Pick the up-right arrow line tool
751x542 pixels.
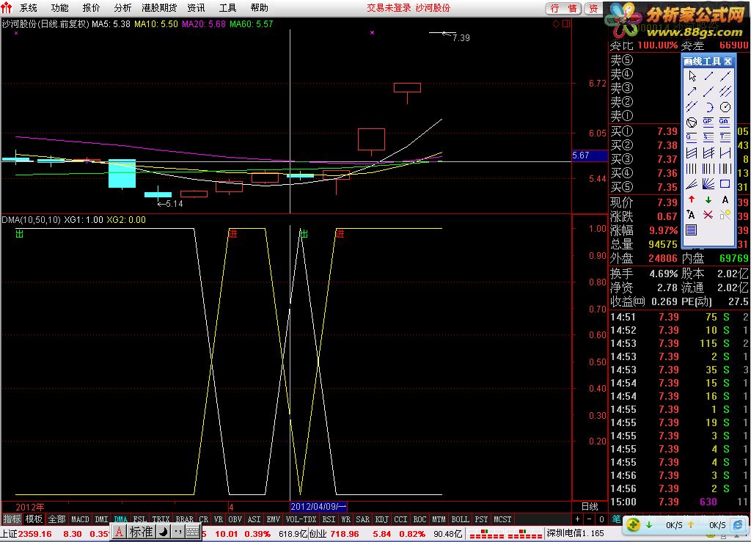(x=692, y=91)
